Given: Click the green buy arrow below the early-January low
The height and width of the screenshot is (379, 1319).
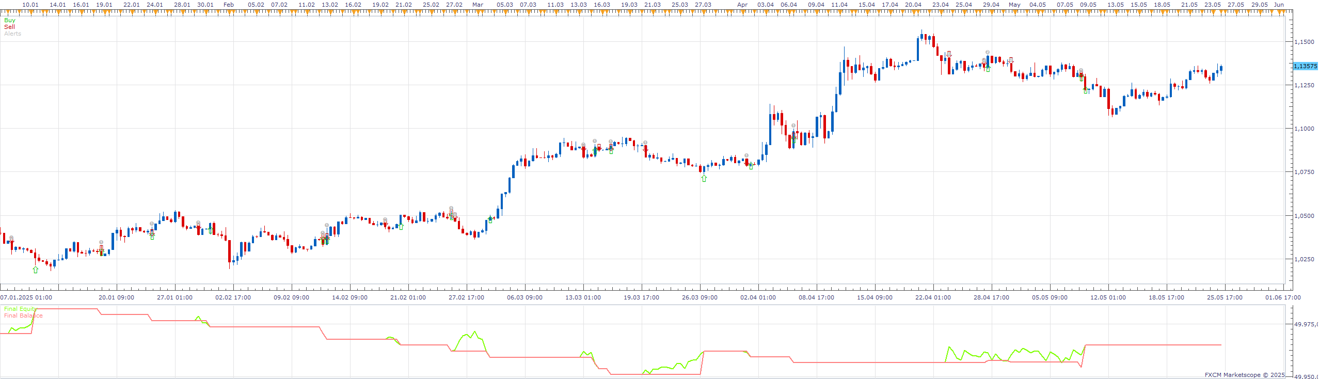Looking at the screenshot, I should 36,270.
